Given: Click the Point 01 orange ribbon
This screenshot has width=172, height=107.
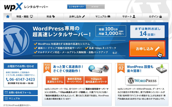Looking at the screenshot, I should pos(47,68).
